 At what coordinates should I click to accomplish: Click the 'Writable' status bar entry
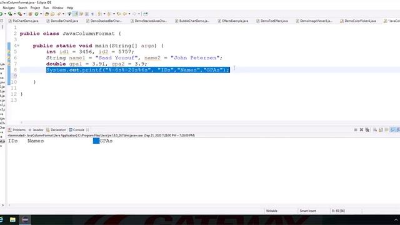pos(272,211)
